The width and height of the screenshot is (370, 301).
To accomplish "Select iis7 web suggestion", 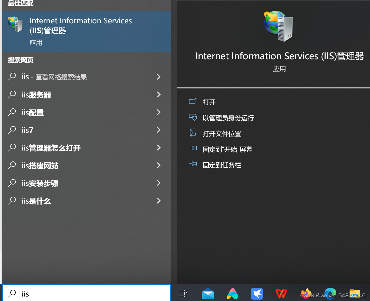I will [x=28, y=130].
